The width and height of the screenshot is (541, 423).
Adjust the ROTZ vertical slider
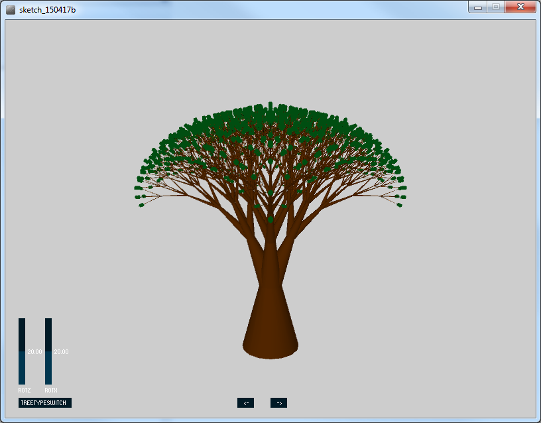(22, 351)
